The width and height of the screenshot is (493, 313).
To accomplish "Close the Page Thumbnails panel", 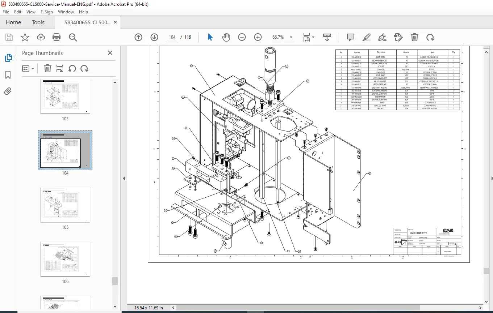I will [x=110, y=53].
